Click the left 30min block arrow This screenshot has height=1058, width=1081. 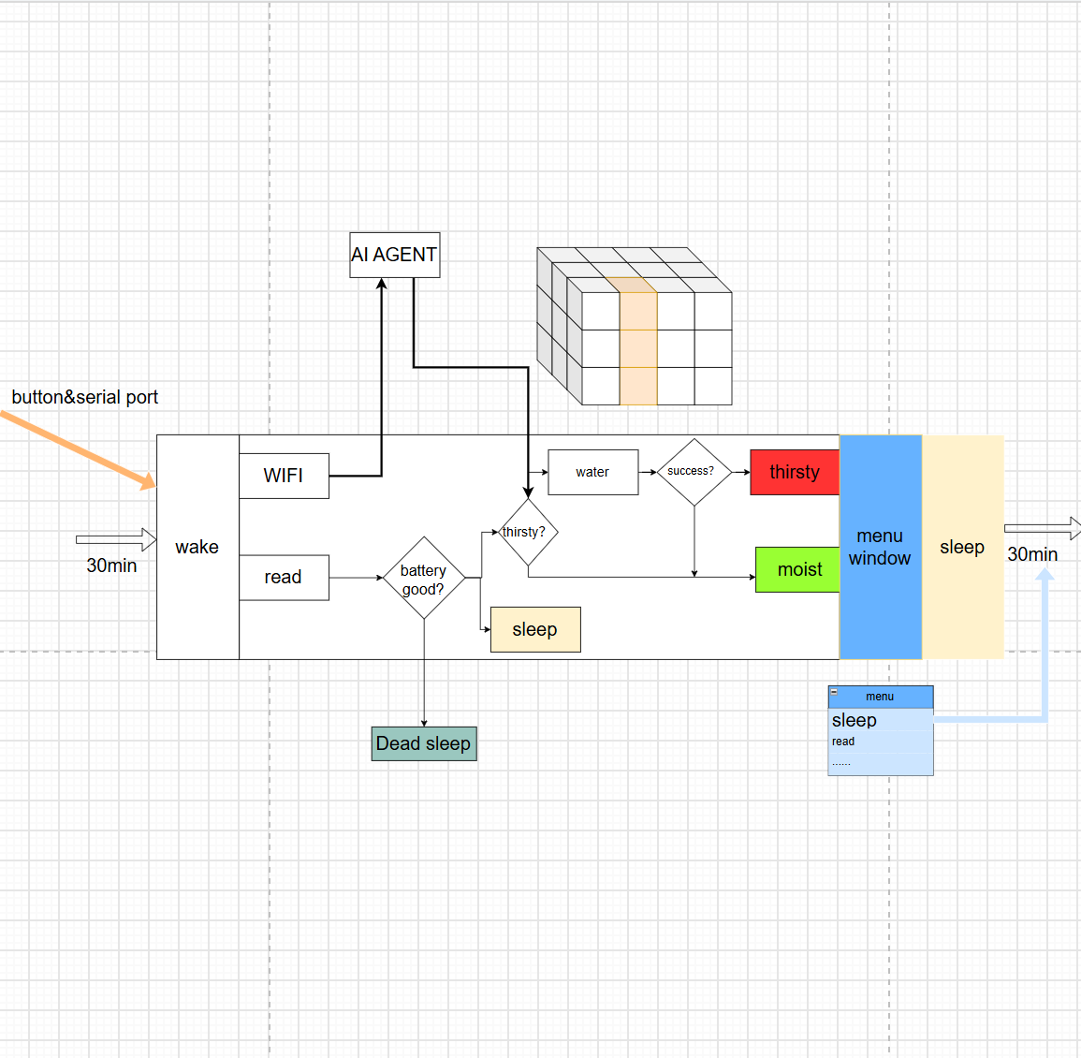[x=116, y=539]
